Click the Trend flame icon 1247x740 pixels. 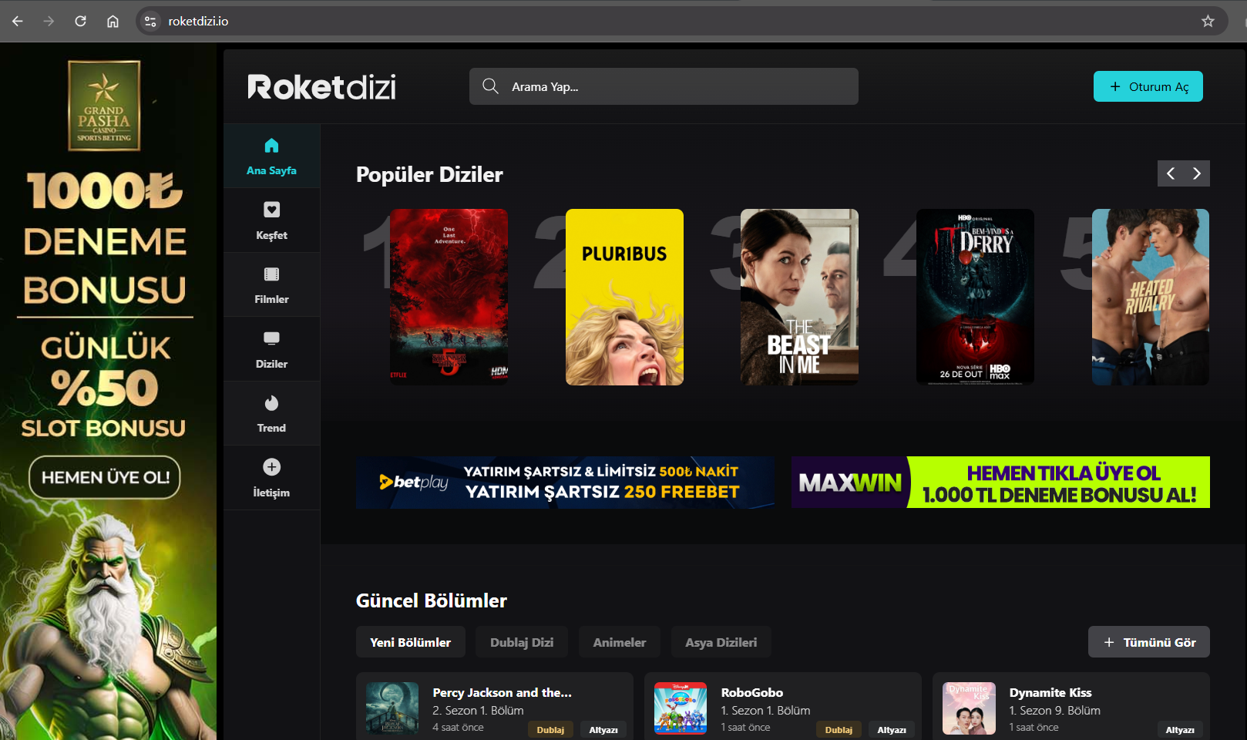tap(271, 403)
